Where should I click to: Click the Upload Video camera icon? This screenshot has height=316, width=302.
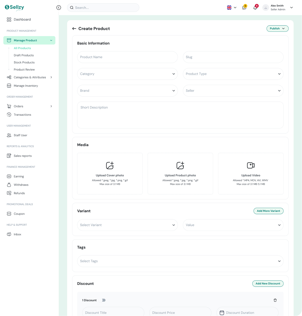[x=251, y=165]
